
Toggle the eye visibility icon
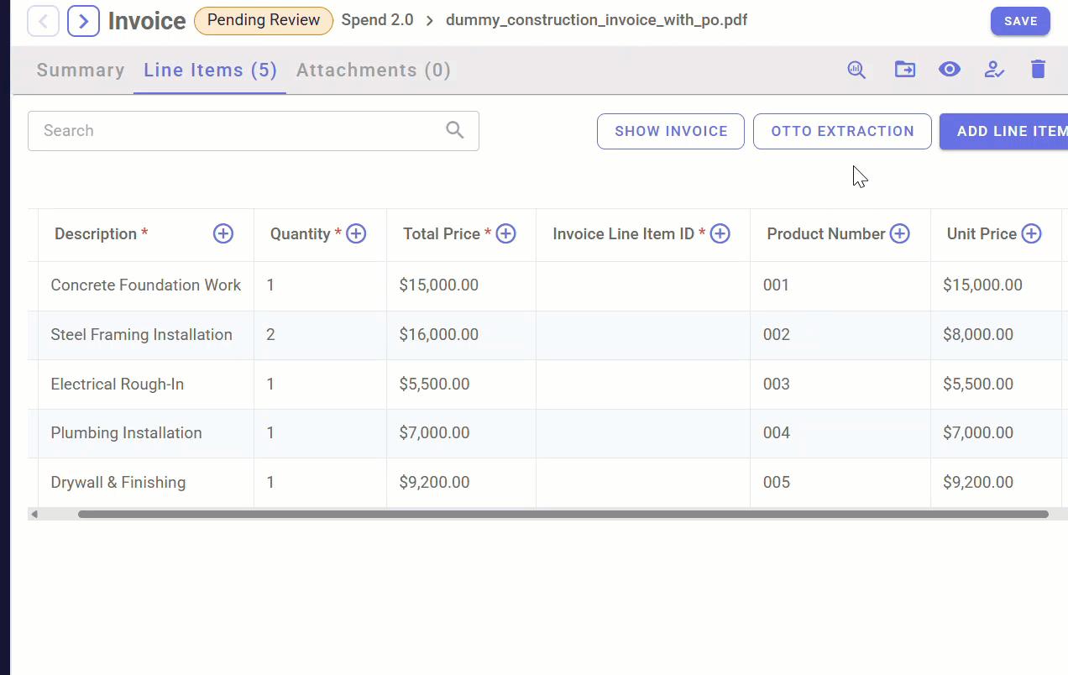950,70
